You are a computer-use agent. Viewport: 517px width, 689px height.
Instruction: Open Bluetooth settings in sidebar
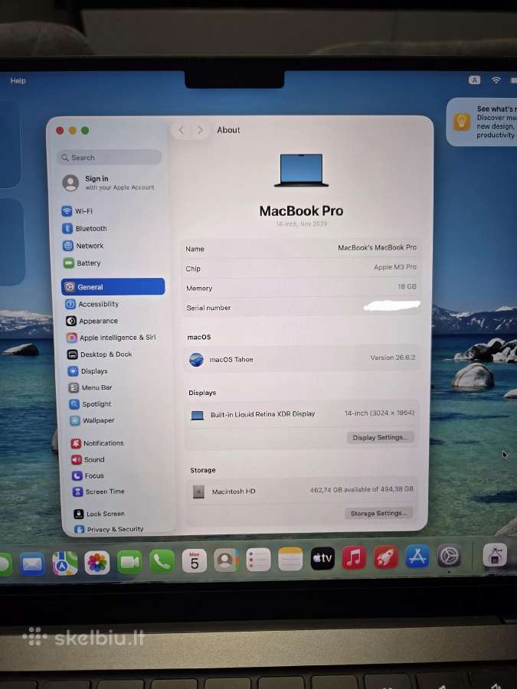[84, 228]
